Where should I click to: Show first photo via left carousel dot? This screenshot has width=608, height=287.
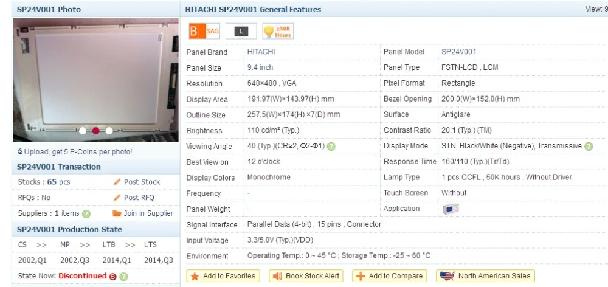[x=83, y=131]
